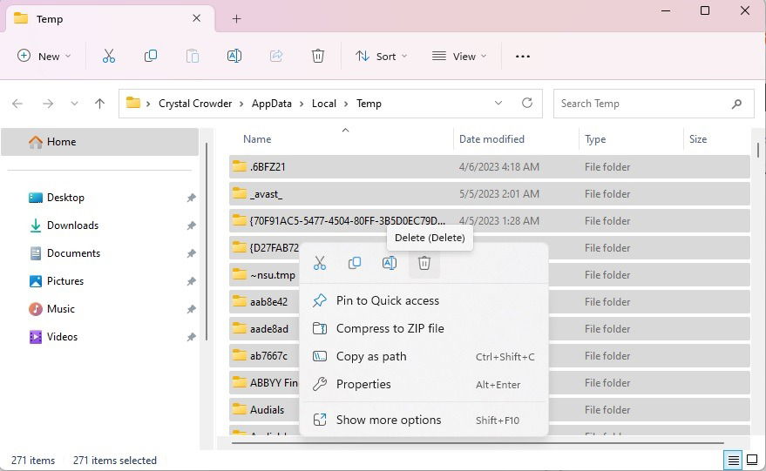Image resolution: width=766 pixels, height=471 pixels.
Task: Expand the recent locations dropdown chevron
Action: pyautogui.click(x=74, y=104)
